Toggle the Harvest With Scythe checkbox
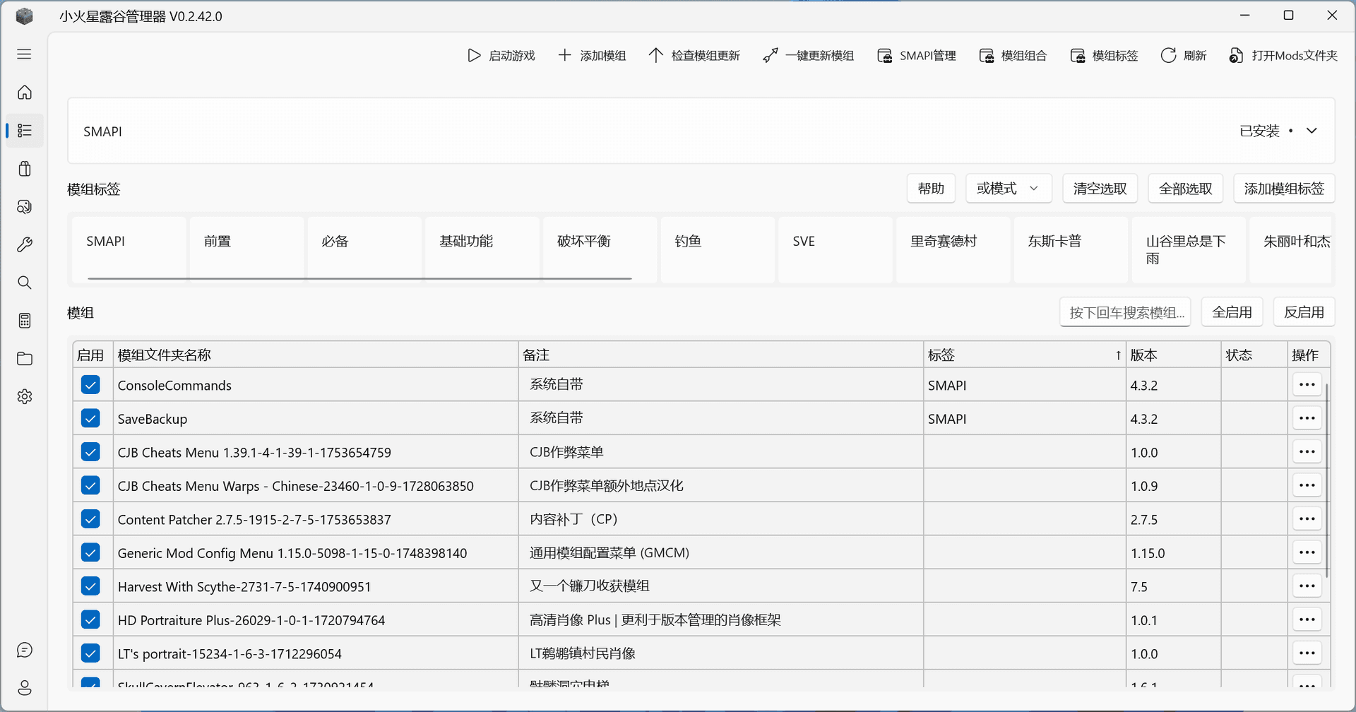Screen dimensions: 1356x712 (90, 586)
